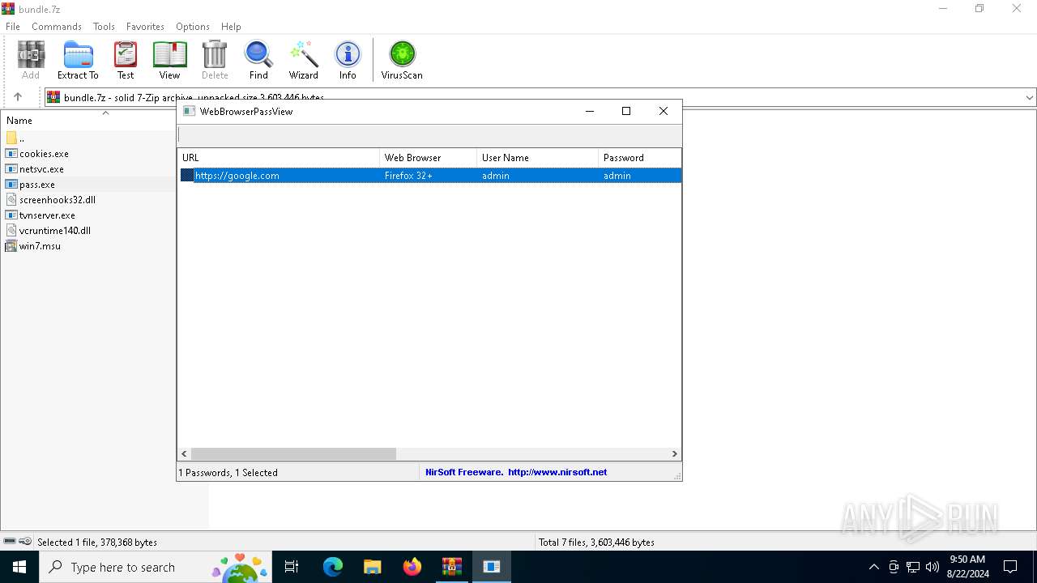Screen dimensions: 1037x583
Task: Click the Add archive toolbar icon
Action: [x=31, y=61]
